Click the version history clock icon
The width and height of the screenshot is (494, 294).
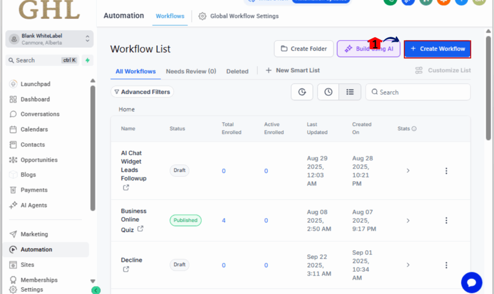click(302, 92)
